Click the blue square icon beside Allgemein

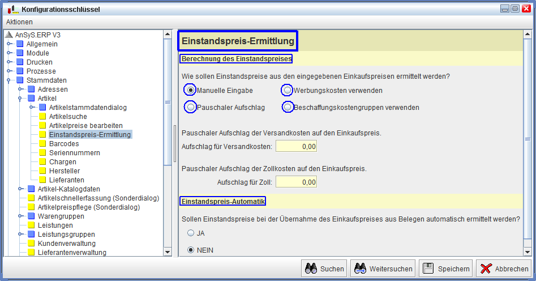point(20,44)
